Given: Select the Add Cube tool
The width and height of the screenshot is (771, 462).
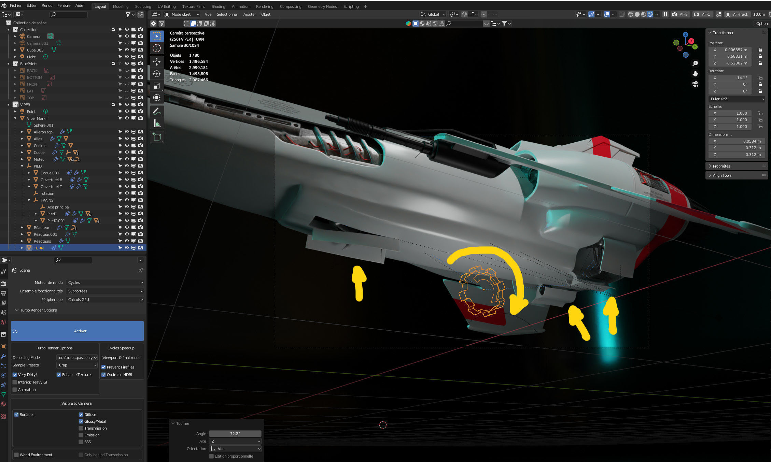Looking at the screenshot, I should [x=157, y=137].
